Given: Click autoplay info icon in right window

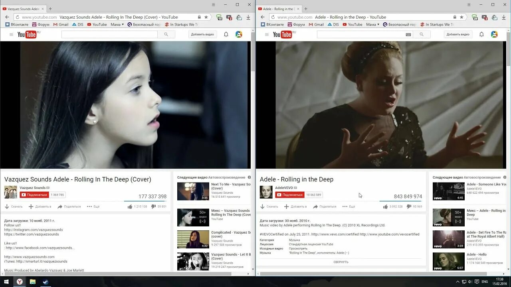Looking at the screenshot, I should click(x=505, y=177).
